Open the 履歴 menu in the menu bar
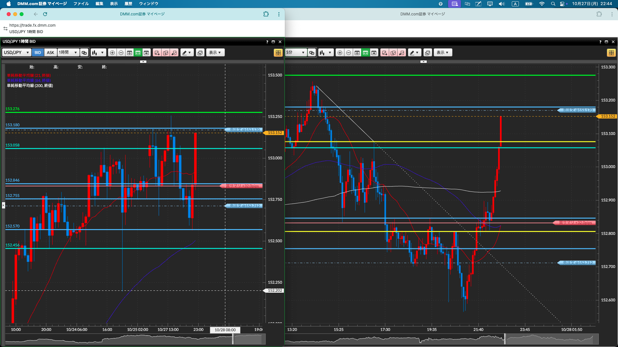 [x=128, y=4]
